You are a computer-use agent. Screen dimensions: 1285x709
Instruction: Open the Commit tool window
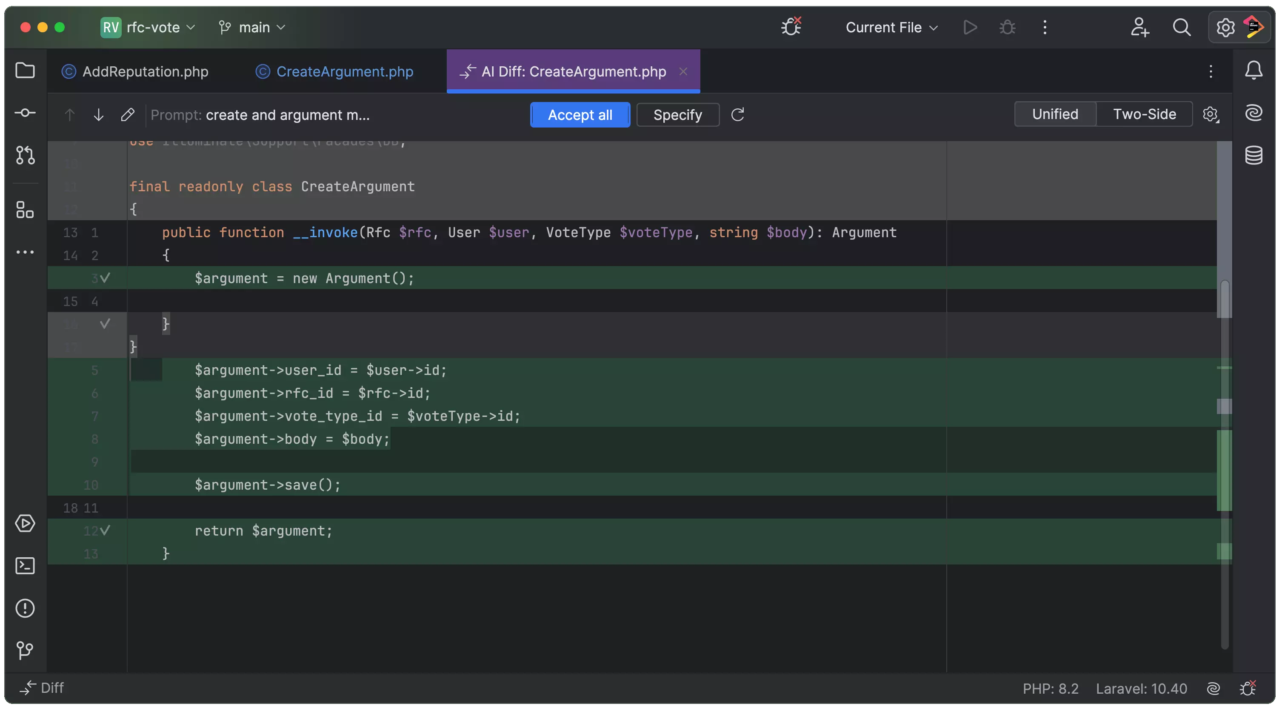(x=25, y=113)
